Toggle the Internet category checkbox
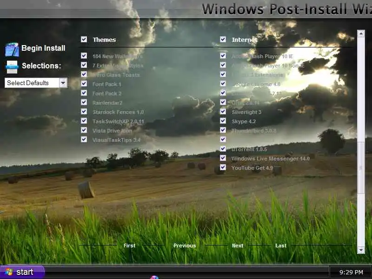This screenshot has width=372, height=279. (x=223, y=39)
